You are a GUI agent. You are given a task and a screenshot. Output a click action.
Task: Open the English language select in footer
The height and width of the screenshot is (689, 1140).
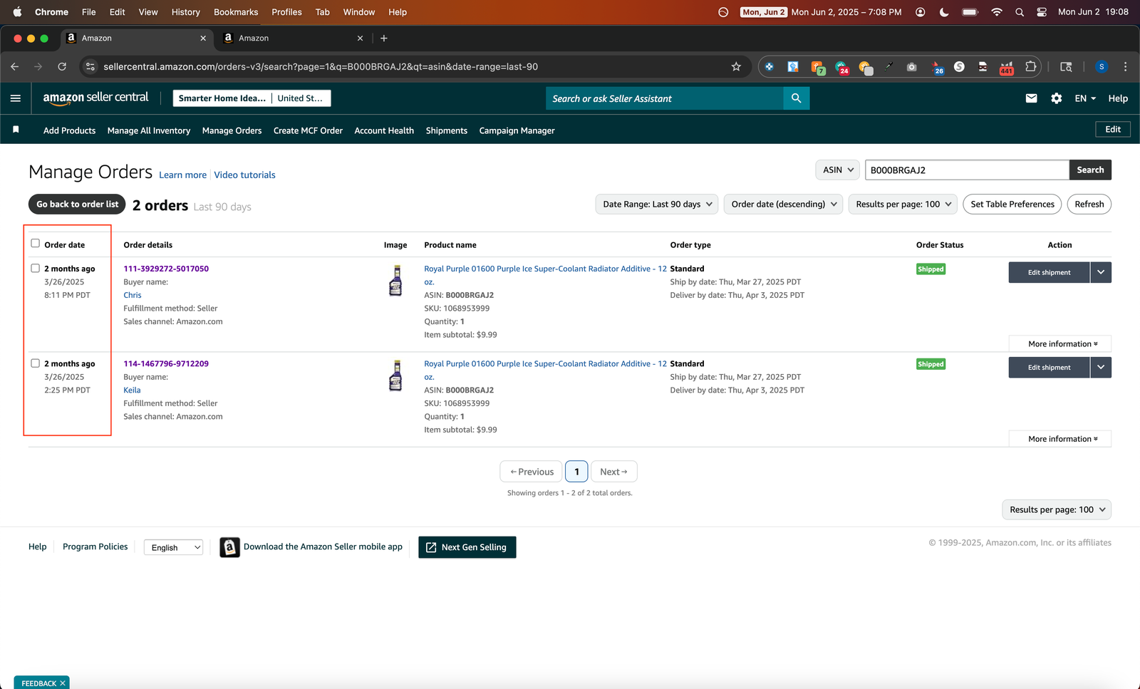[174, 547]
